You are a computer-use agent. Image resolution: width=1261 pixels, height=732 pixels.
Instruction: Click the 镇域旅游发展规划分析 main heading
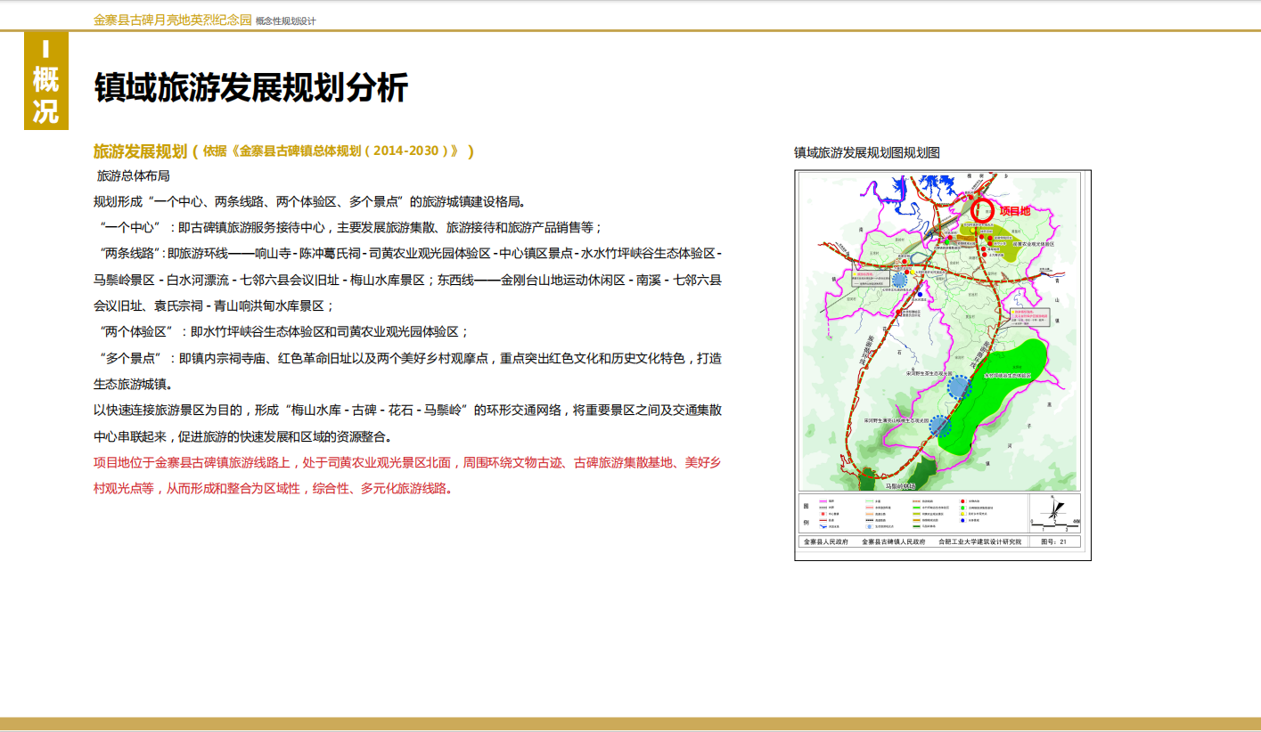[x=251, y=88]
